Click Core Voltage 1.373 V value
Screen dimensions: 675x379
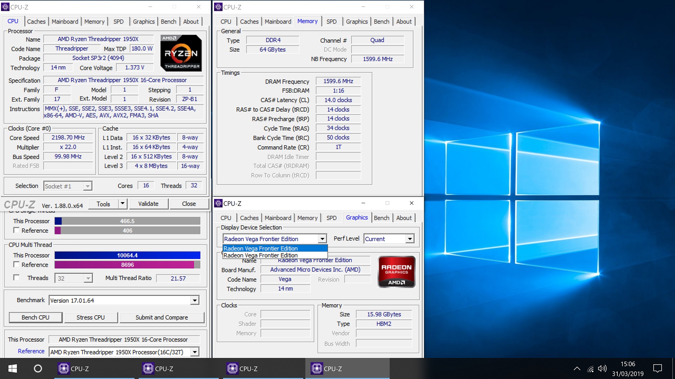click(135, 67)
